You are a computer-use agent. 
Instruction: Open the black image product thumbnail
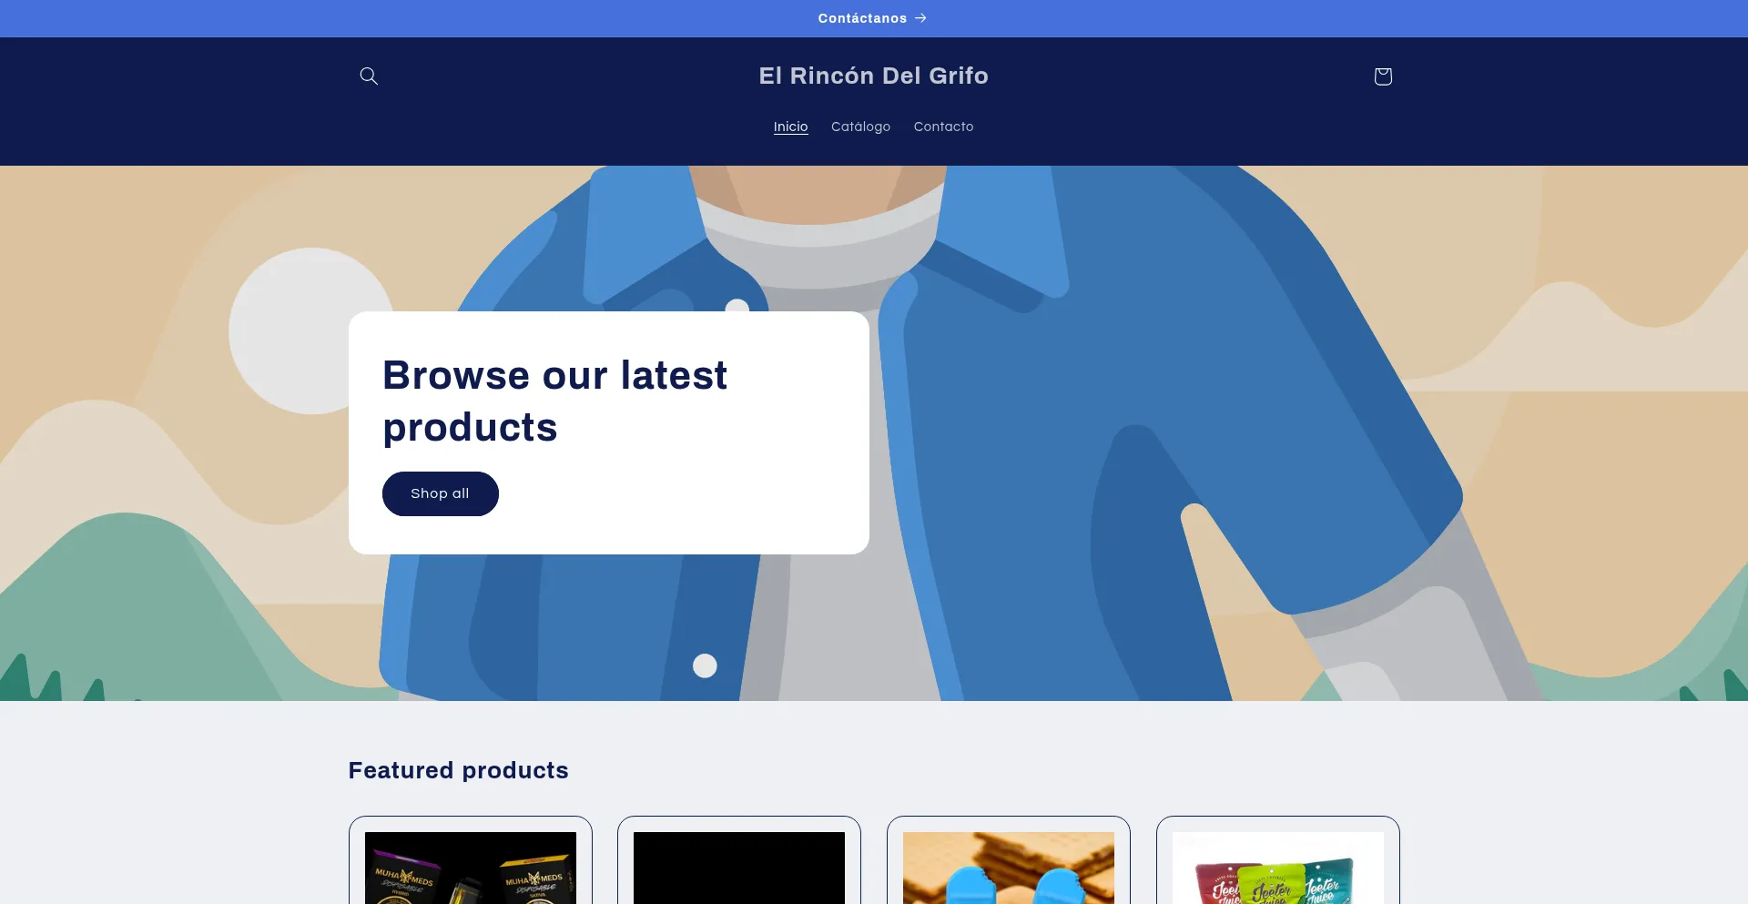pos(739,868)
